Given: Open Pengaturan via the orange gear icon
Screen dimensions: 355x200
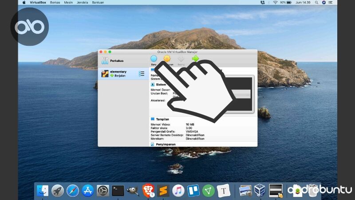Looking at the screenshot, I should click(167, 60).
